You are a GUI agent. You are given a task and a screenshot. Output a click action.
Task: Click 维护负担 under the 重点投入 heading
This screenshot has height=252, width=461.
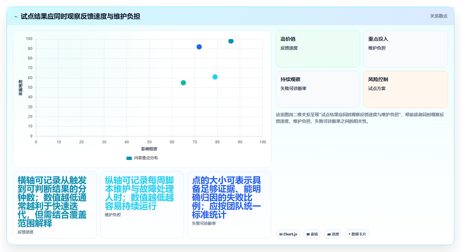[377, 48]
